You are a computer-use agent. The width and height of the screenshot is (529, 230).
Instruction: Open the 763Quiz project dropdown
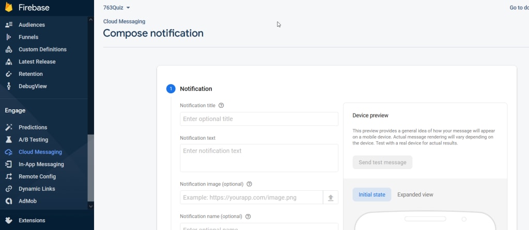coord(116,8)
